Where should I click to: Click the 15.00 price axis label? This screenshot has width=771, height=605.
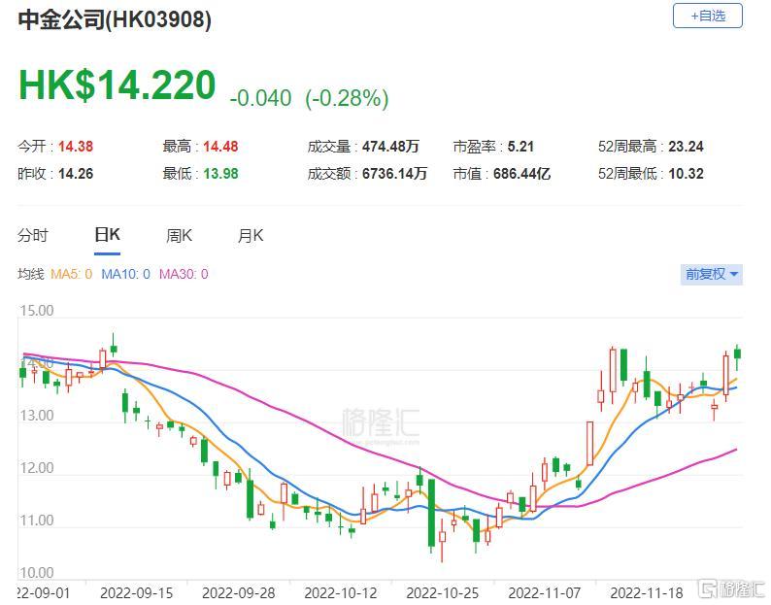(36, 311)
